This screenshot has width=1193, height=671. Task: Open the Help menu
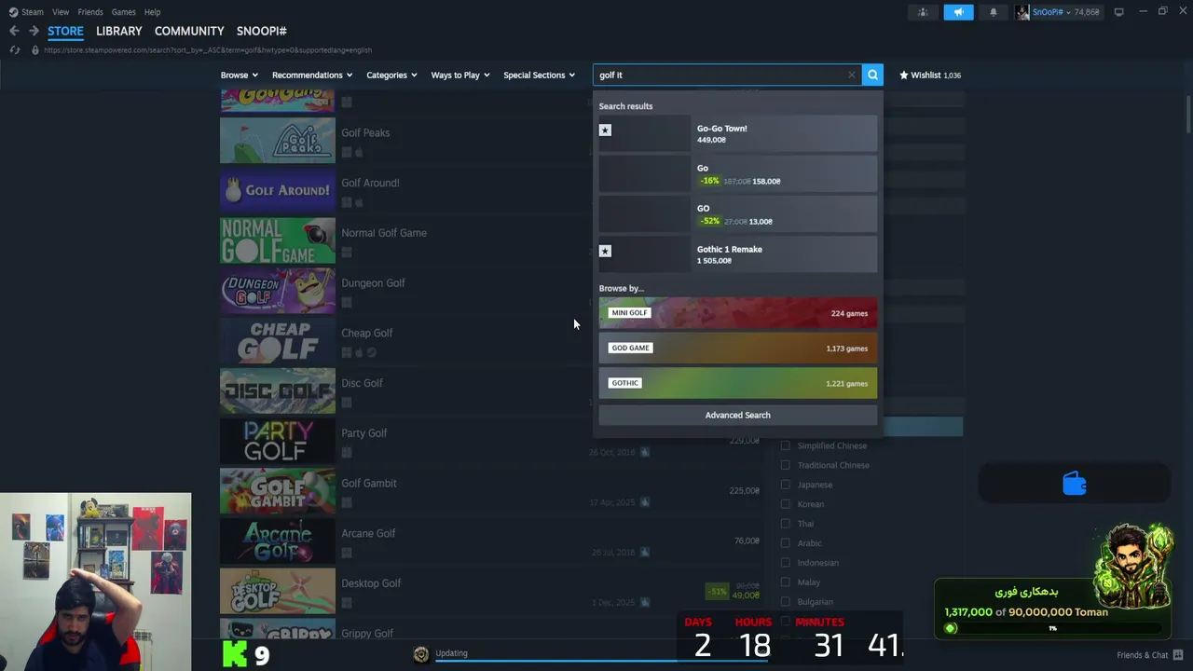point(152,12)
